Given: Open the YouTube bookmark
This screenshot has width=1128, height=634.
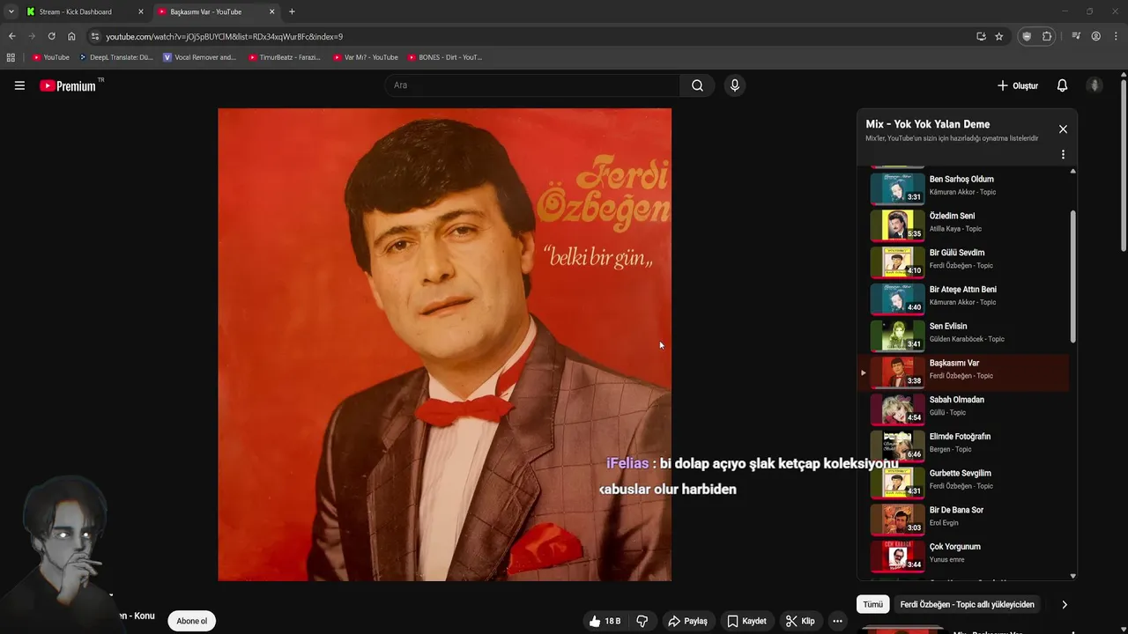Looking at the screenshot, I should [51, 57].
